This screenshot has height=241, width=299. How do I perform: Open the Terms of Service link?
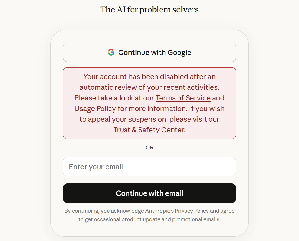click(x=183, y=98)
